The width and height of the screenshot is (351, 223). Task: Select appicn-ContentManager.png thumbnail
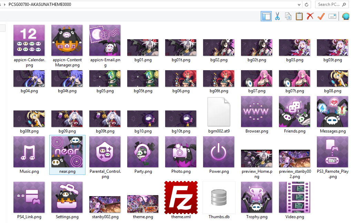67,40
